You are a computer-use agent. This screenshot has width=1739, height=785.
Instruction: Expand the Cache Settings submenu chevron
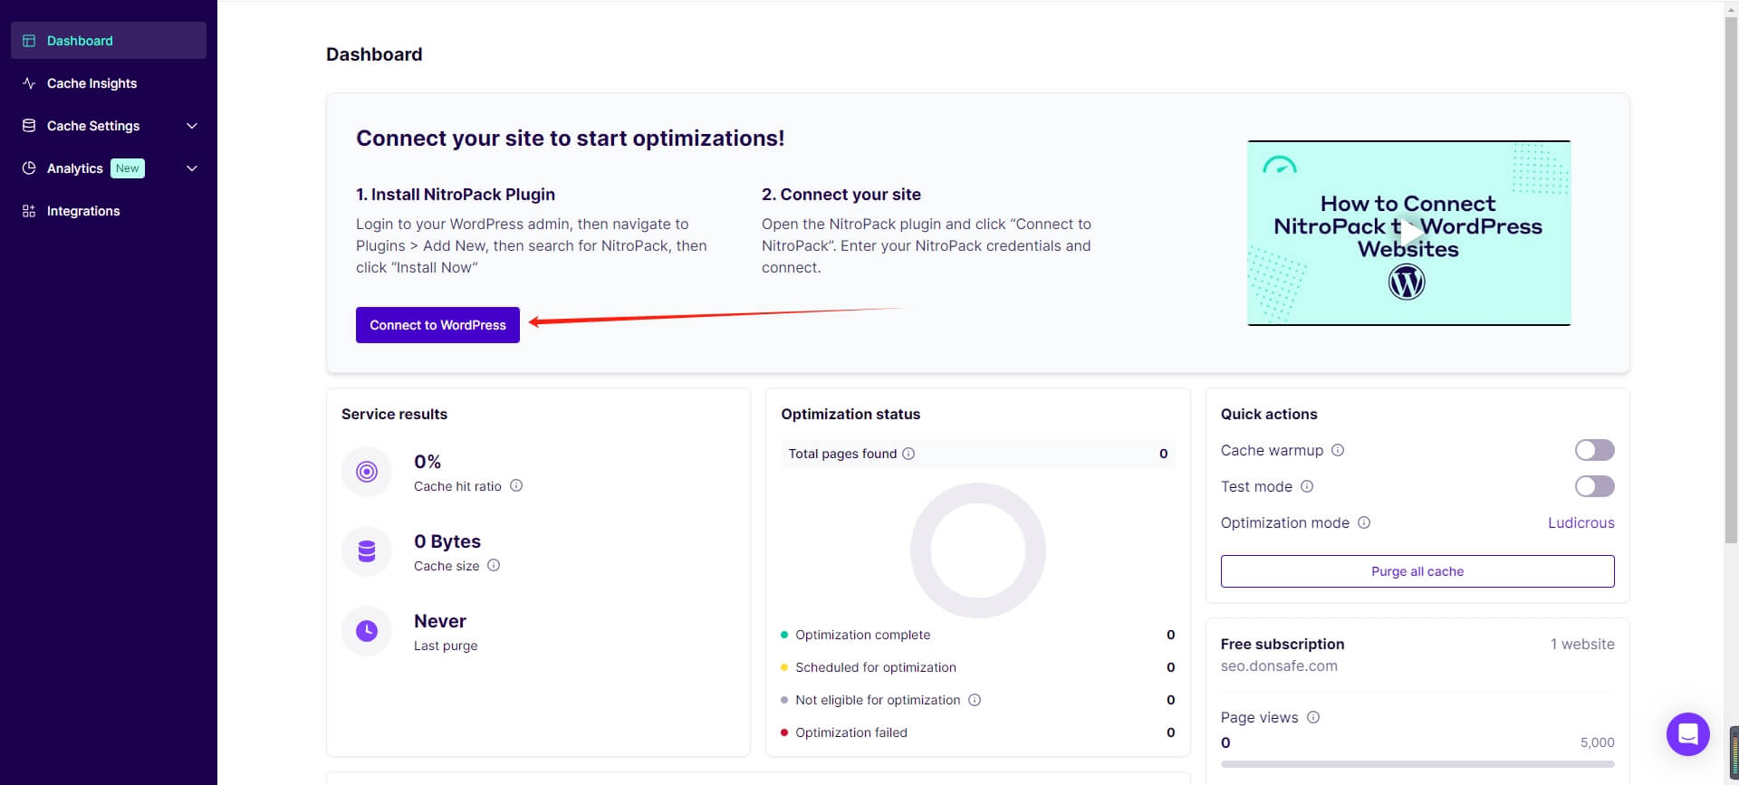click(x=192, y=126)
